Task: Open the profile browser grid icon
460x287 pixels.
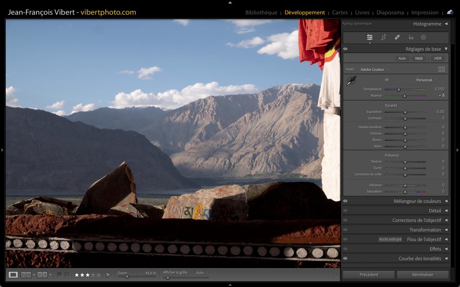Action: 442,69
